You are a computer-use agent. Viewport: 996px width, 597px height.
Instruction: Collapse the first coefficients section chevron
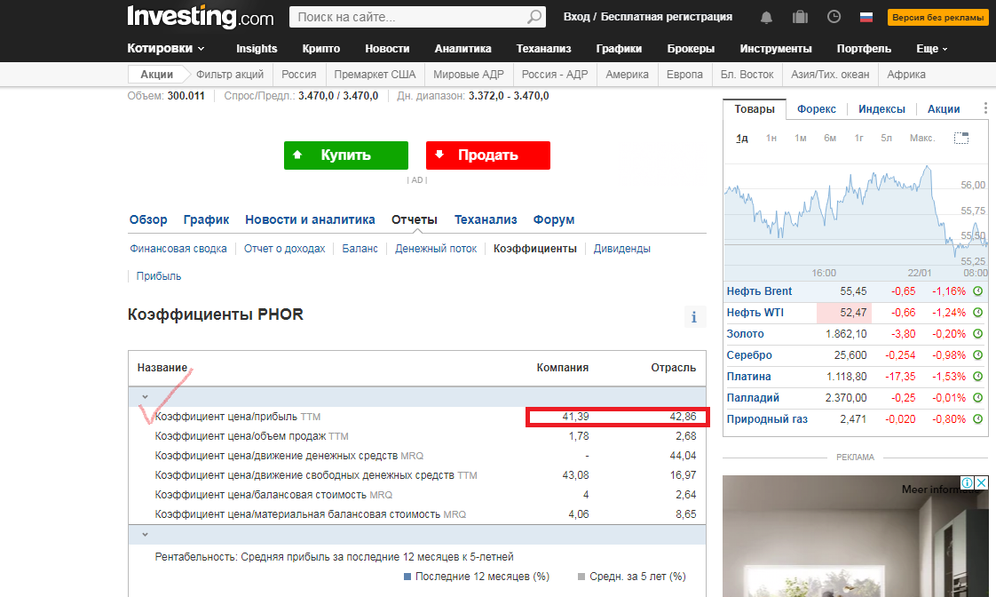coord(145,397)
